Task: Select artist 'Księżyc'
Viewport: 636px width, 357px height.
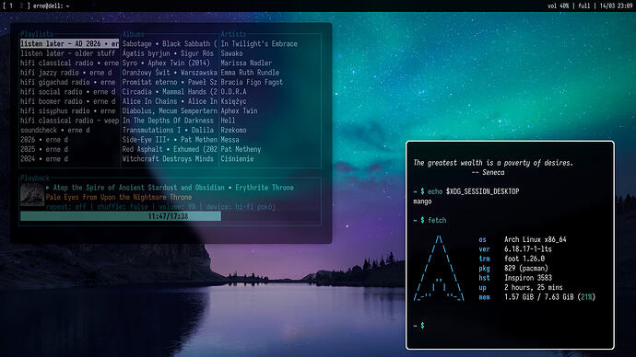Action: (233, 101)
